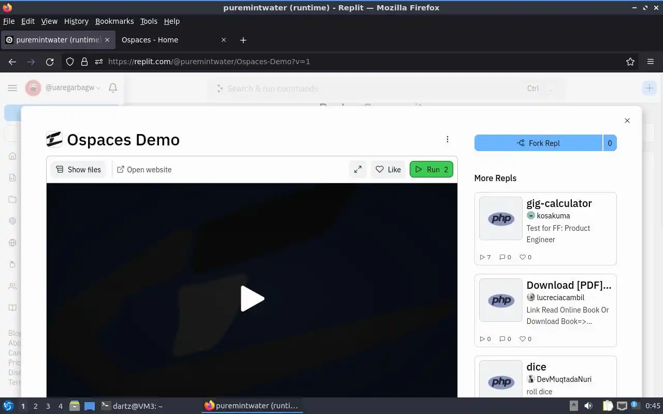663x414 pixels.
Task: Expand the @uaregarbagw account dropdown
Action: click(73, 88)
